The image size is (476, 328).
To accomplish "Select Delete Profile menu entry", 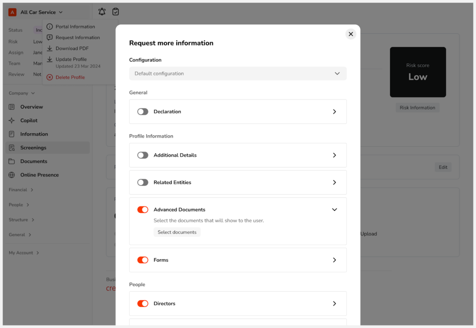I will pyautogui.click(x=70, y=77).
